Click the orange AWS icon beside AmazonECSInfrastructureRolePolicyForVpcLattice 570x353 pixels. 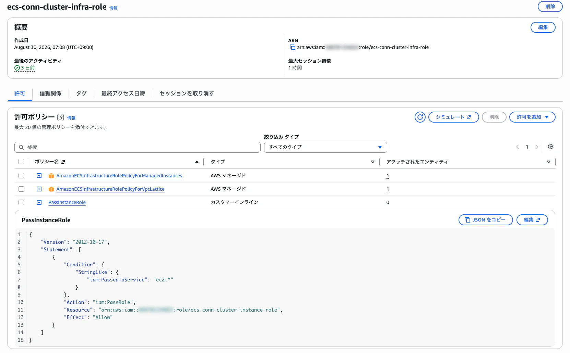pos(51,189)
